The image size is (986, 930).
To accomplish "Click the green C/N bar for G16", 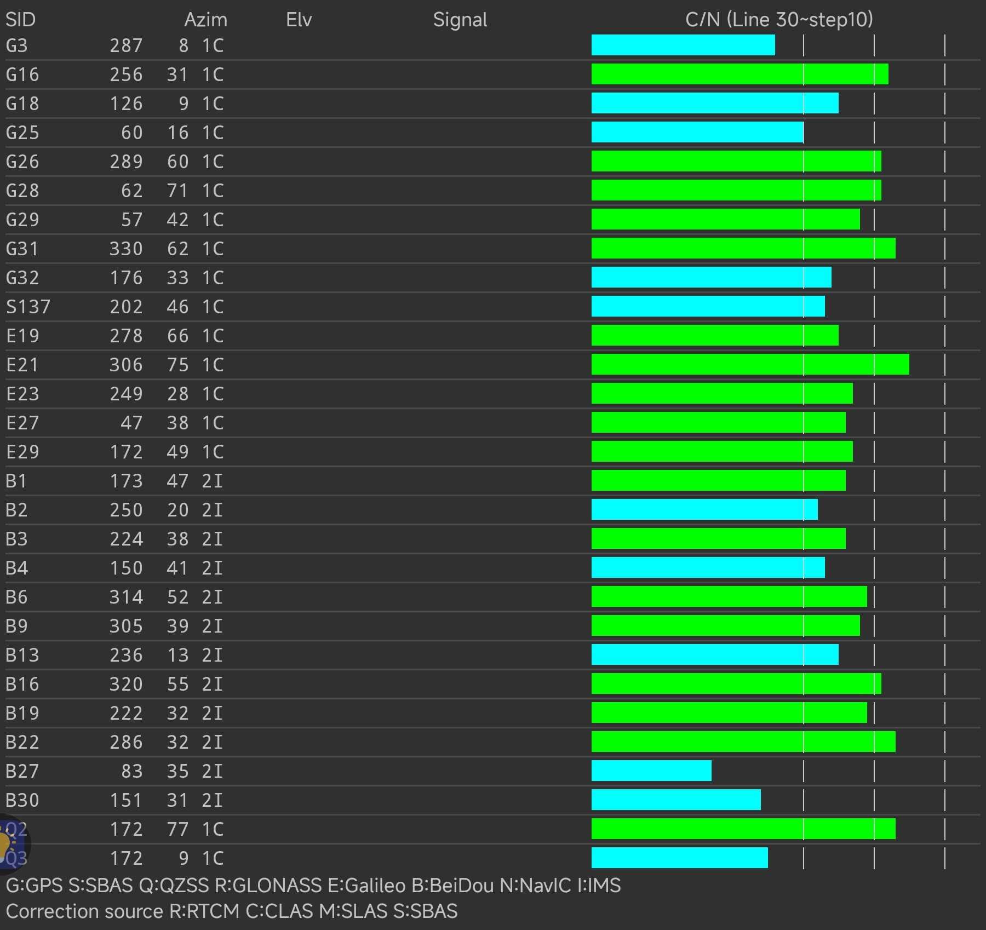I will (x=740, y=74).
